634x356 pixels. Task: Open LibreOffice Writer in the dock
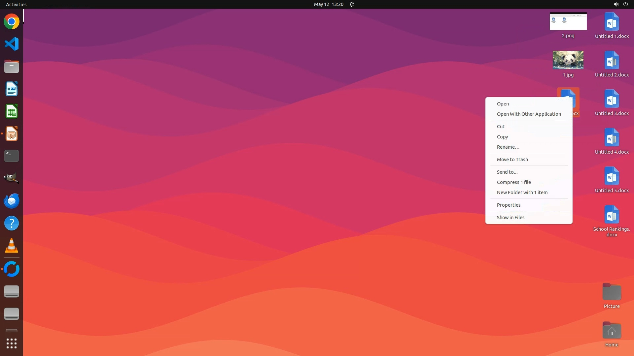click(12, 89)
